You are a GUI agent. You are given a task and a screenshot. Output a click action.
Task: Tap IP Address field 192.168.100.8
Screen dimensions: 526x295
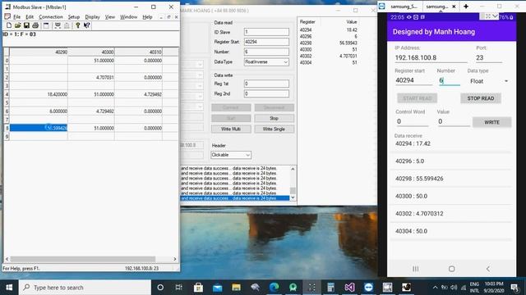pos(431,58)
